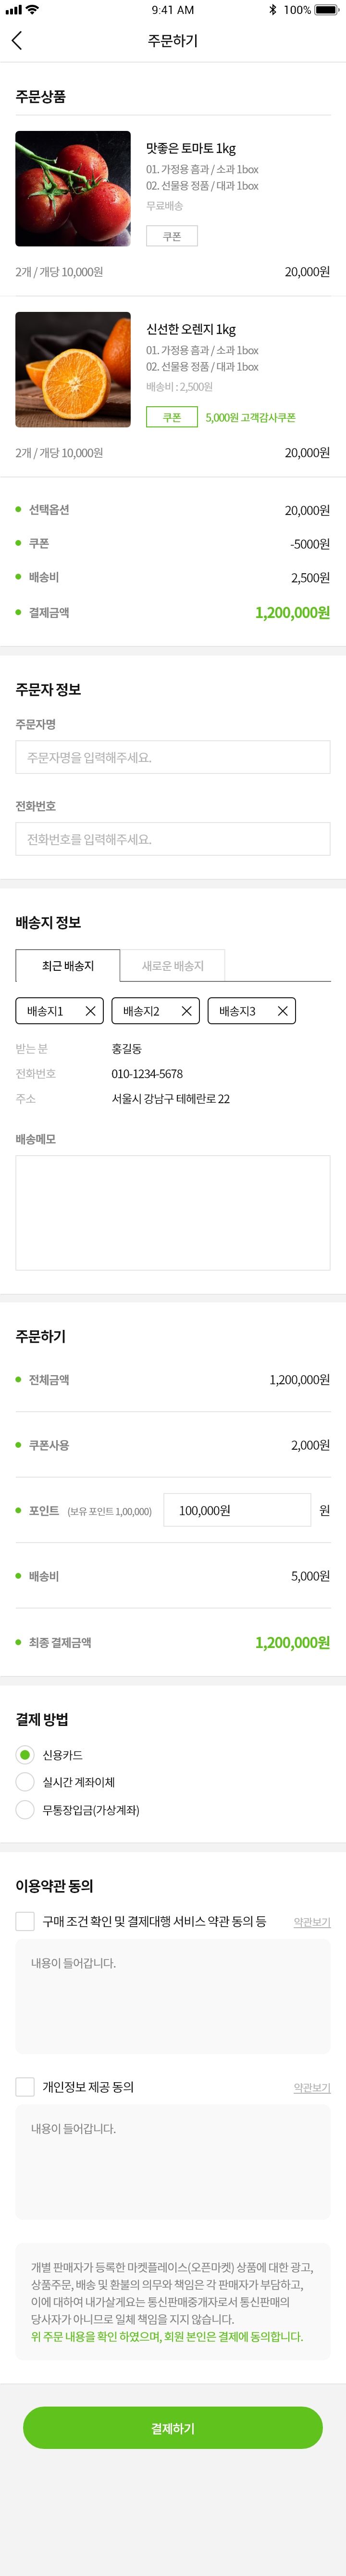Tap the green 쿠폰 button under orange item
This screenshot has width=346, height=2576.
click(172, 417)
